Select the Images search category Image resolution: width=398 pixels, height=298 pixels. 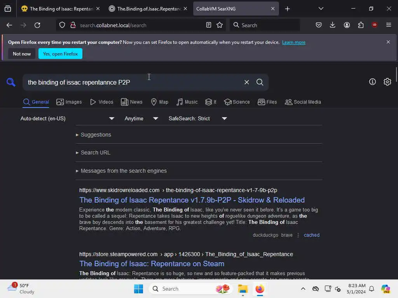click(69, 102)
